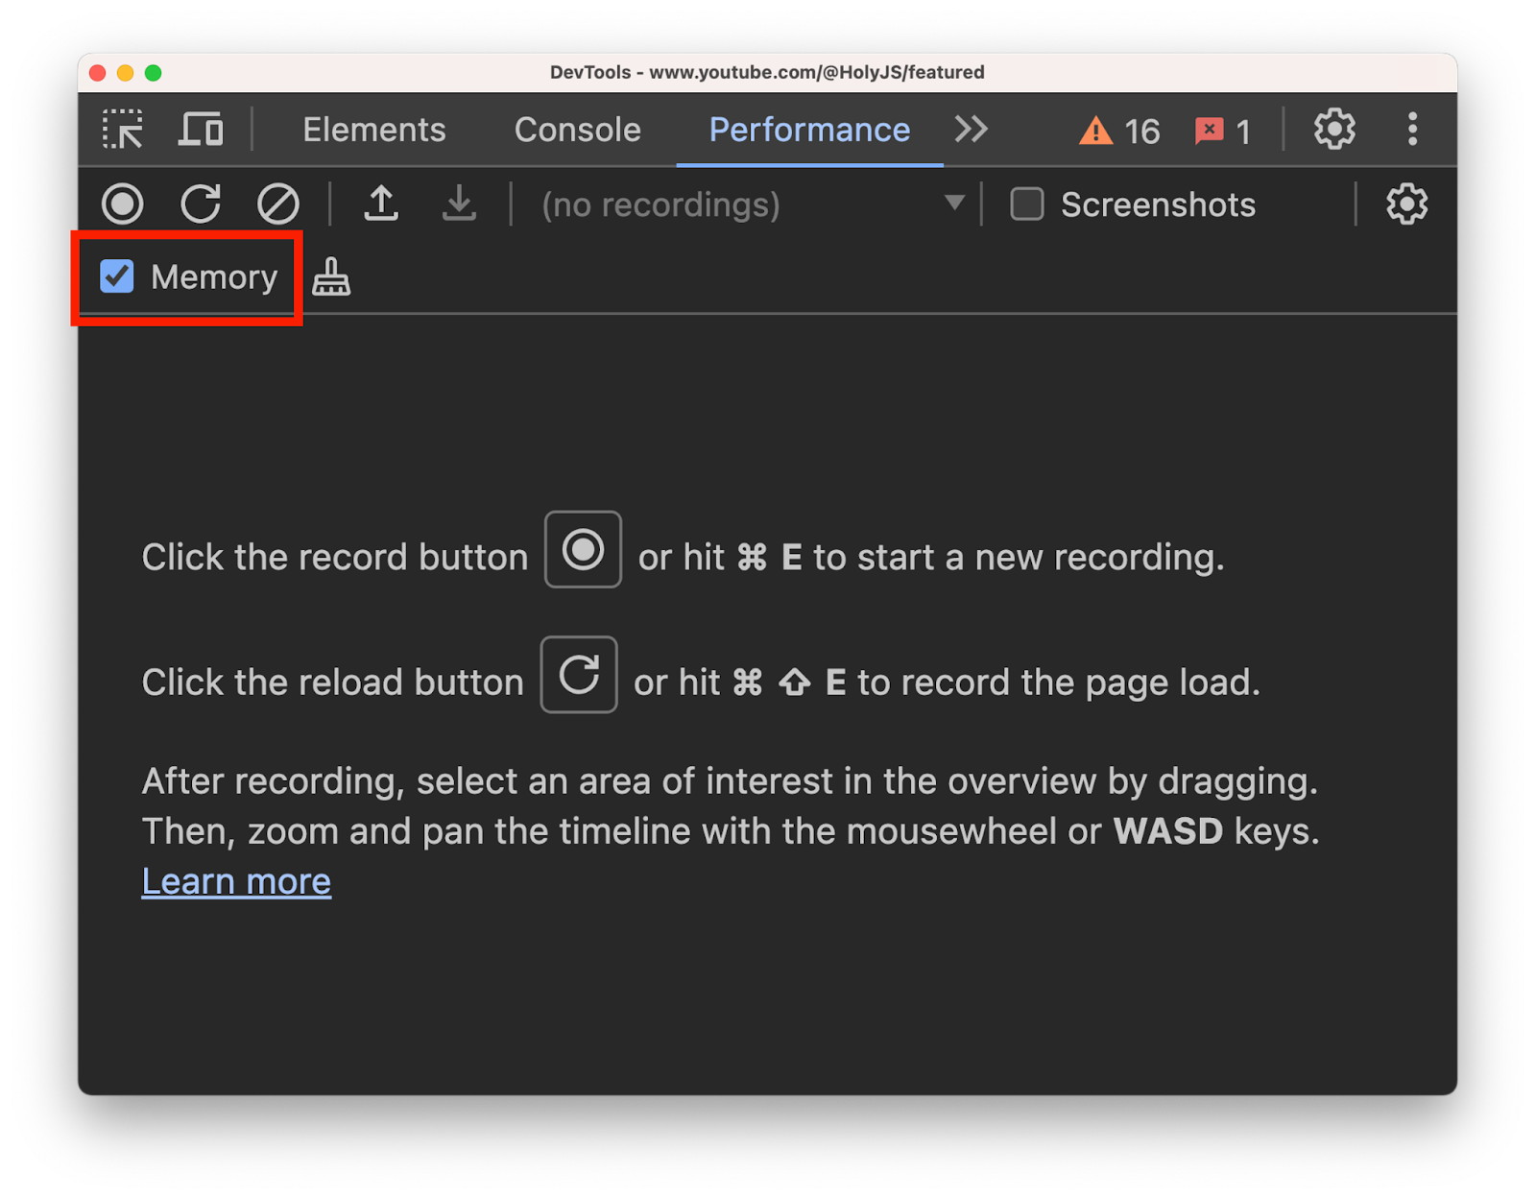Viewport: 1536px width, 1198px height.
Task: Switch to the Console tab
Action: point(577,130)
